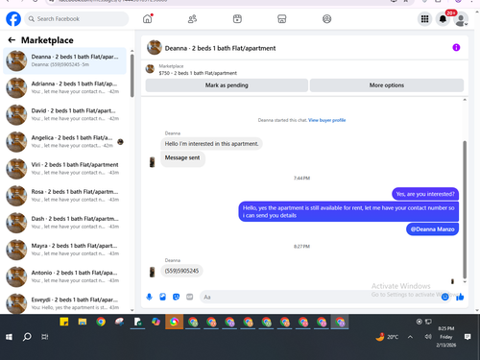Open the Windows notification center icon
480x360 pixels.
(468, 337)
